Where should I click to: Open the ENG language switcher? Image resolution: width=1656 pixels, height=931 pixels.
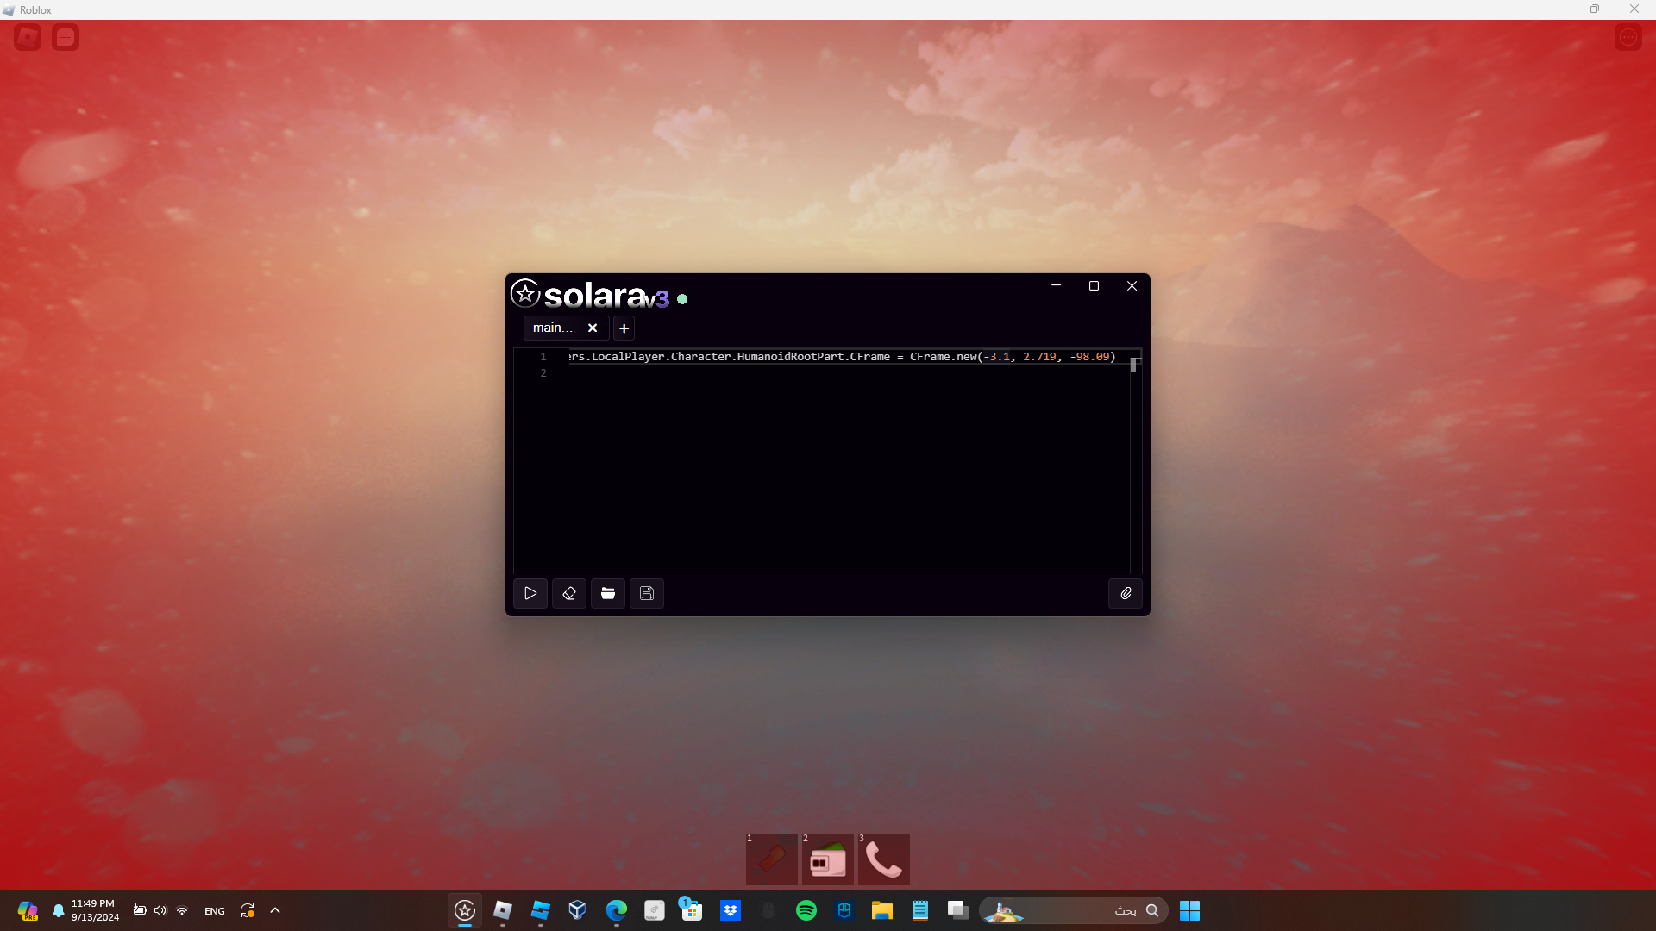215,911
